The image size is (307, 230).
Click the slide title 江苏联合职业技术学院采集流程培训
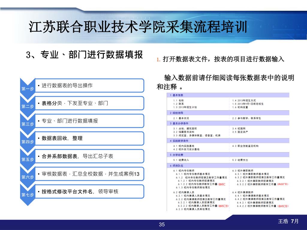(x=138, y=27)
